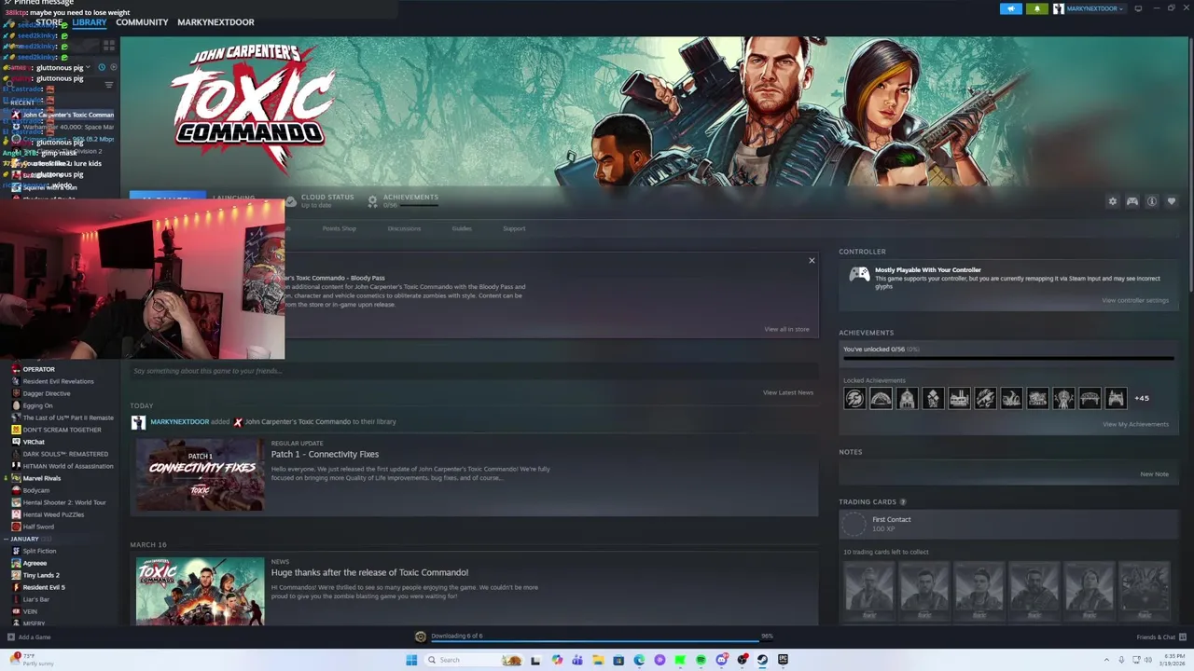Click trading cards help question mark

click(902, 502)
